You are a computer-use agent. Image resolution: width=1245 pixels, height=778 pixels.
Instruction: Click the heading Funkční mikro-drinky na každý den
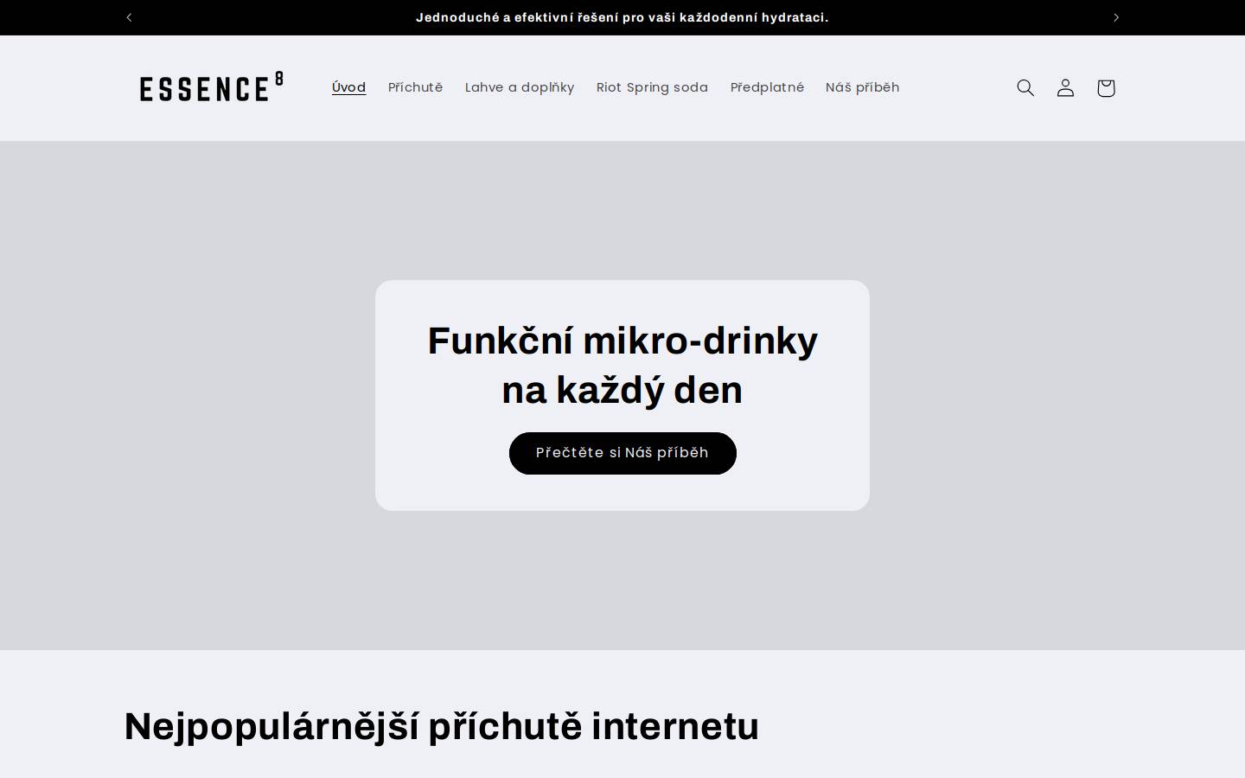(x=622, y=365)
